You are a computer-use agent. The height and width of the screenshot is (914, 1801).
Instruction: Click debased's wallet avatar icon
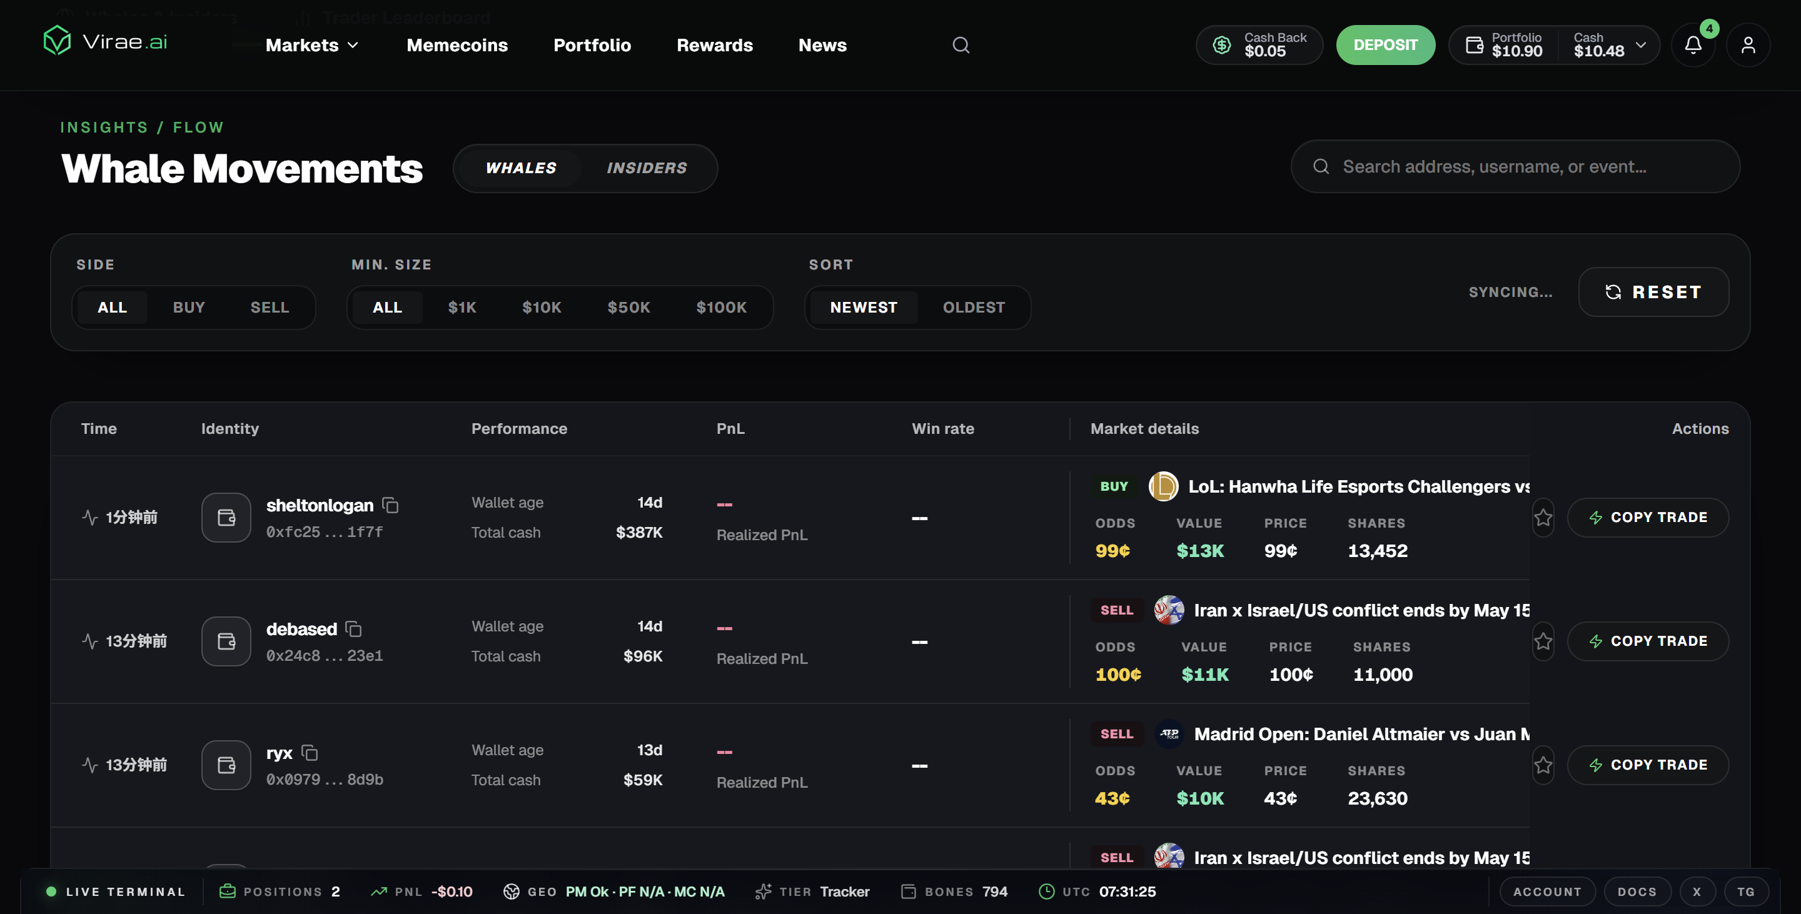(226, 641)
